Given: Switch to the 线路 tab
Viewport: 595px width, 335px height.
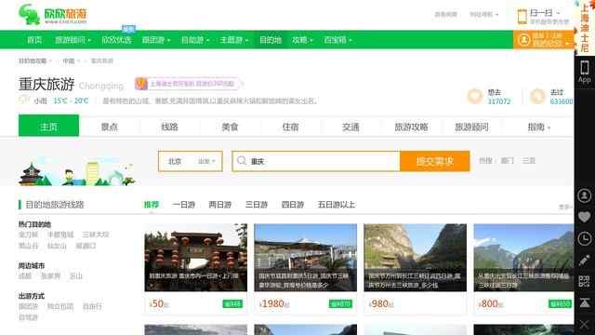Looking at the screenshot, I should [x=169, y=127].
